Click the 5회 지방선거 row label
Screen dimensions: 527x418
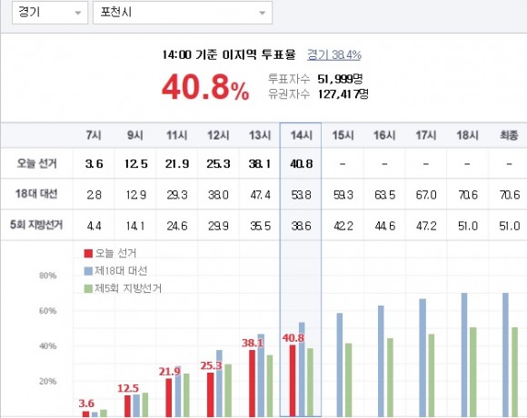pyautogui.click(x=36, y=225)
